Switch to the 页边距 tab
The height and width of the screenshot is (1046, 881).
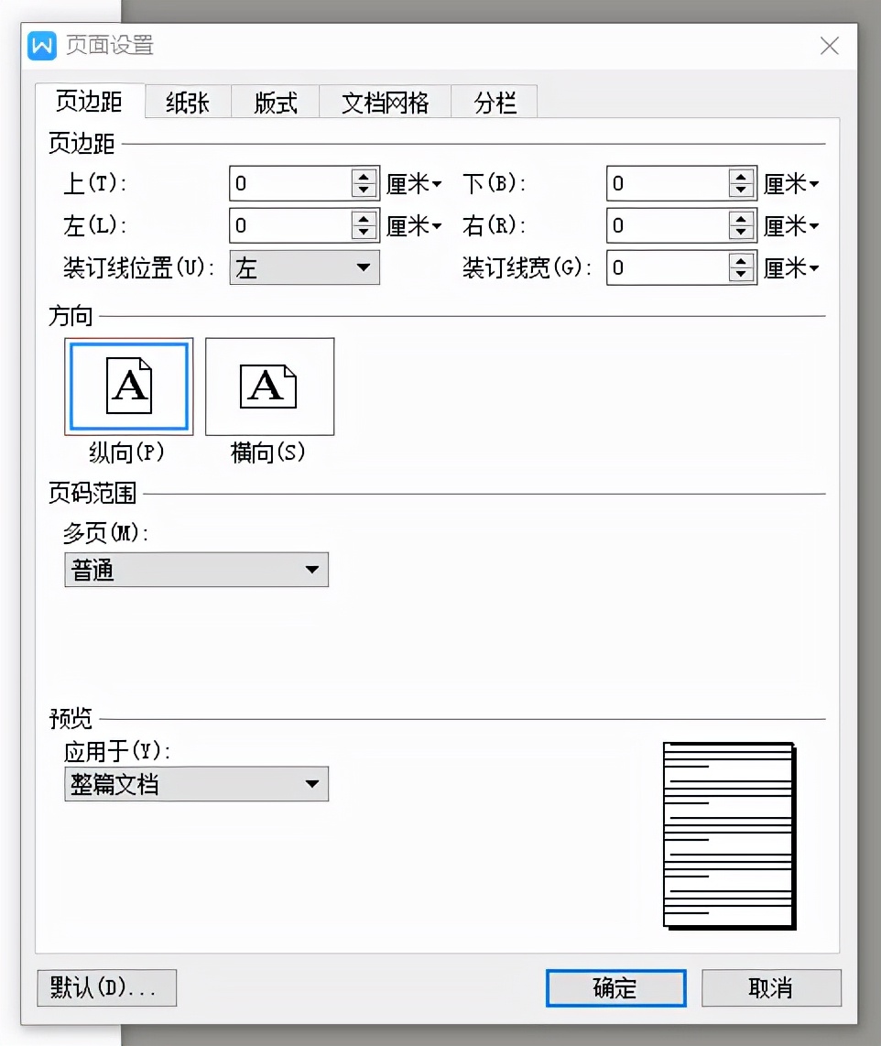(90, 102)
